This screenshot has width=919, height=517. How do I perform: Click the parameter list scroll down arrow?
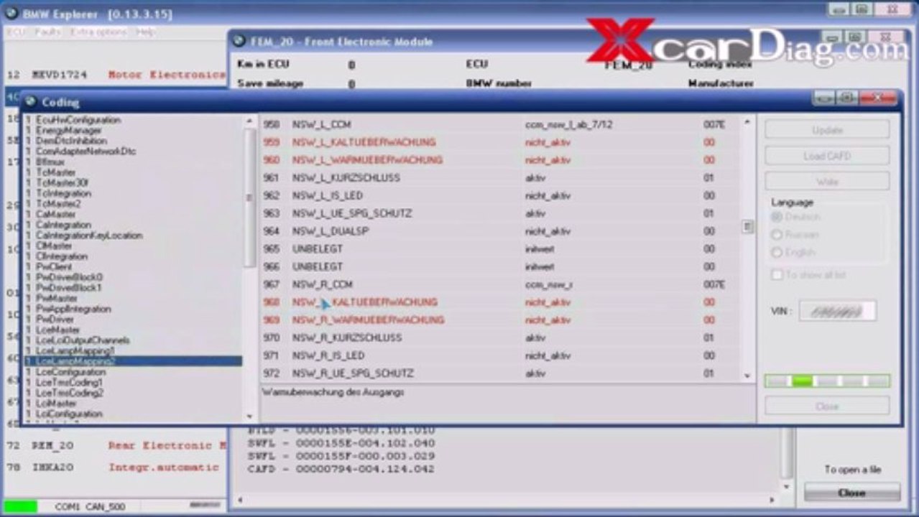(x=748, y=376)
